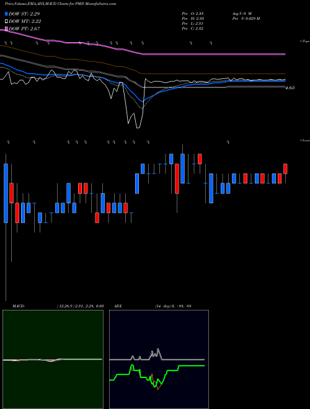Click the 'Pre L: 2.31' low value
This screenshot has width=310, height=409.
click(x=193, y=24)
